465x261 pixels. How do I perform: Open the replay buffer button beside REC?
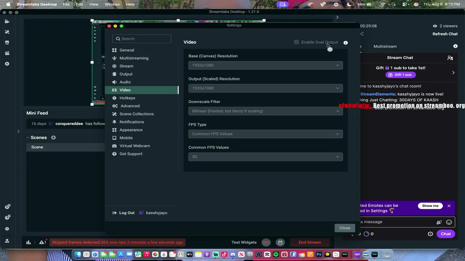click(280, 242)
